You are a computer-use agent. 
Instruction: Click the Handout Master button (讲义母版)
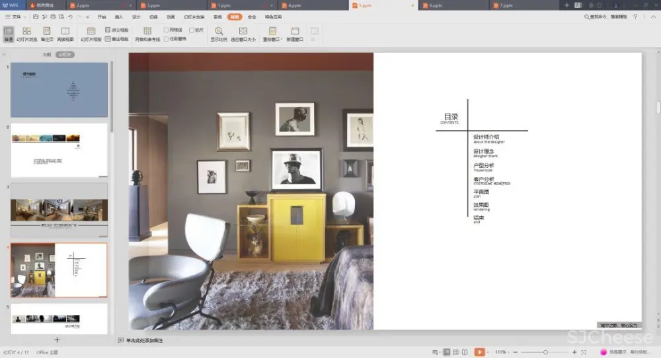coord(116,30)
